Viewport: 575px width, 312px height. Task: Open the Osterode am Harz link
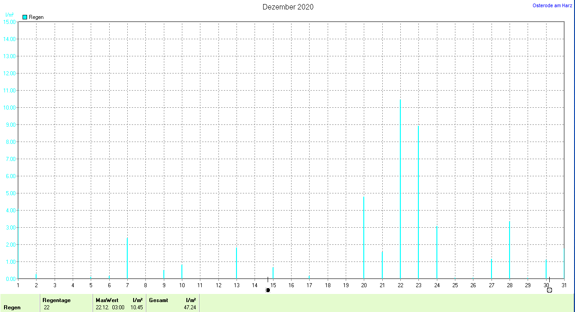pos(552,5)
